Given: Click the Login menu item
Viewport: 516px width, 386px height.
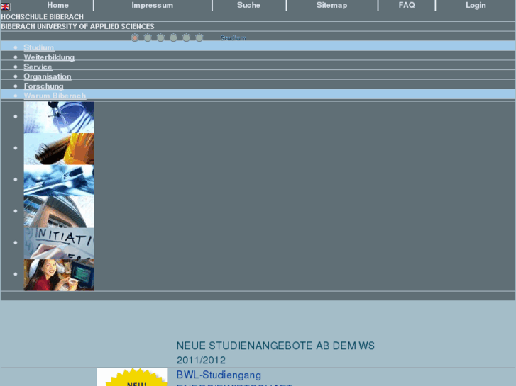Looking at the screenshot, I should point(476,5).
